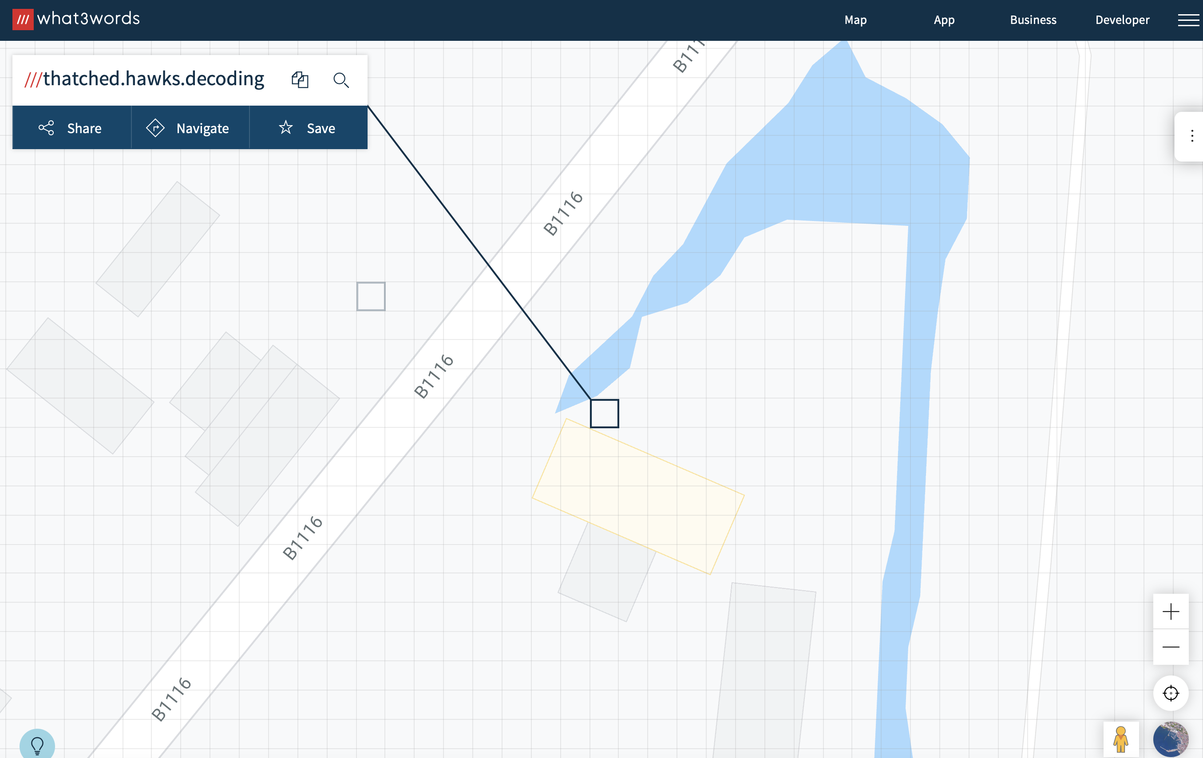Screen dimensions: 1203x758
Task: Zoom out of the map
Action: click(1171, 647)
